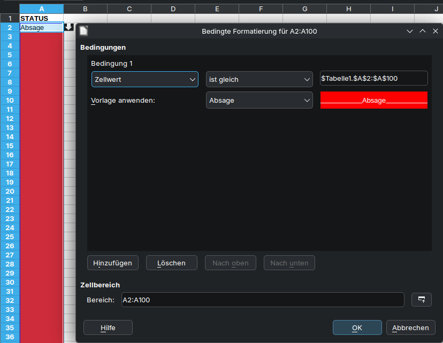Open the Zellwert condition type dropdown

[145, 79]
